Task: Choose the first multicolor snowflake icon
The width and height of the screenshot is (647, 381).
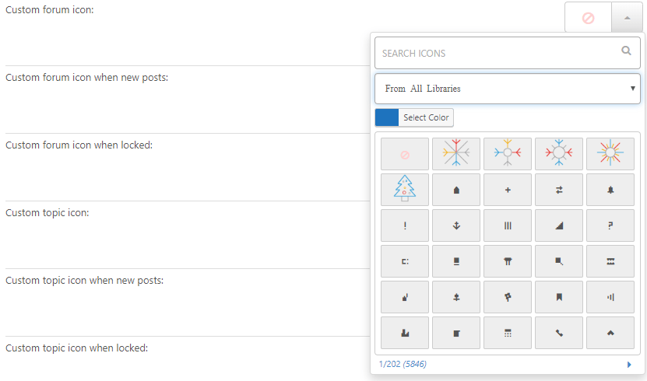Action: coord(456,154)
